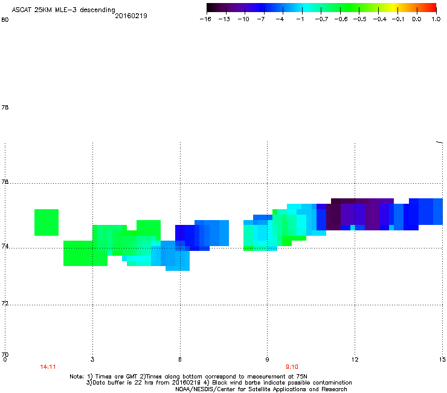This screenshot has height=393, width=447.
Task: Click the colorbar label -0.5
Action: [x=360, y=19]
